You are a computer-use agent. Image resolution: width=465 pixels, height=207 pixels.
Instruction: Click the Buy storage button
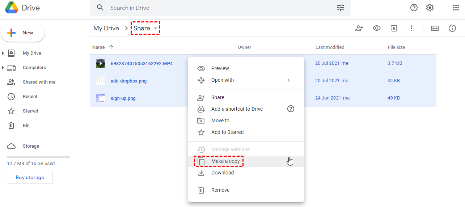tap(30, 178)
